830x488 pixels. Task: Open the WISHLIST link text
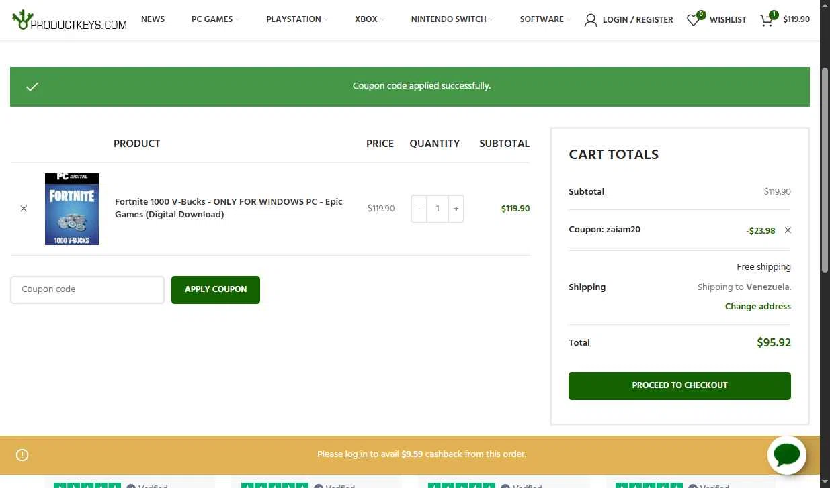click(x=728, y=20)
